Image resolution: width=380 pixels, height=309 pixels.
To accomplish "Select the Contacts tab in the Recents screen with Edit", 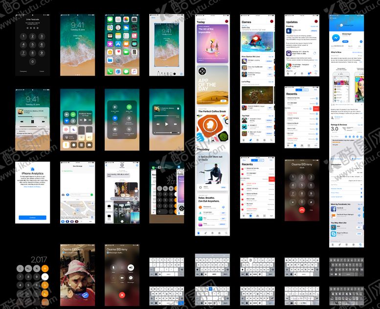I will click(x=302, y=145).
